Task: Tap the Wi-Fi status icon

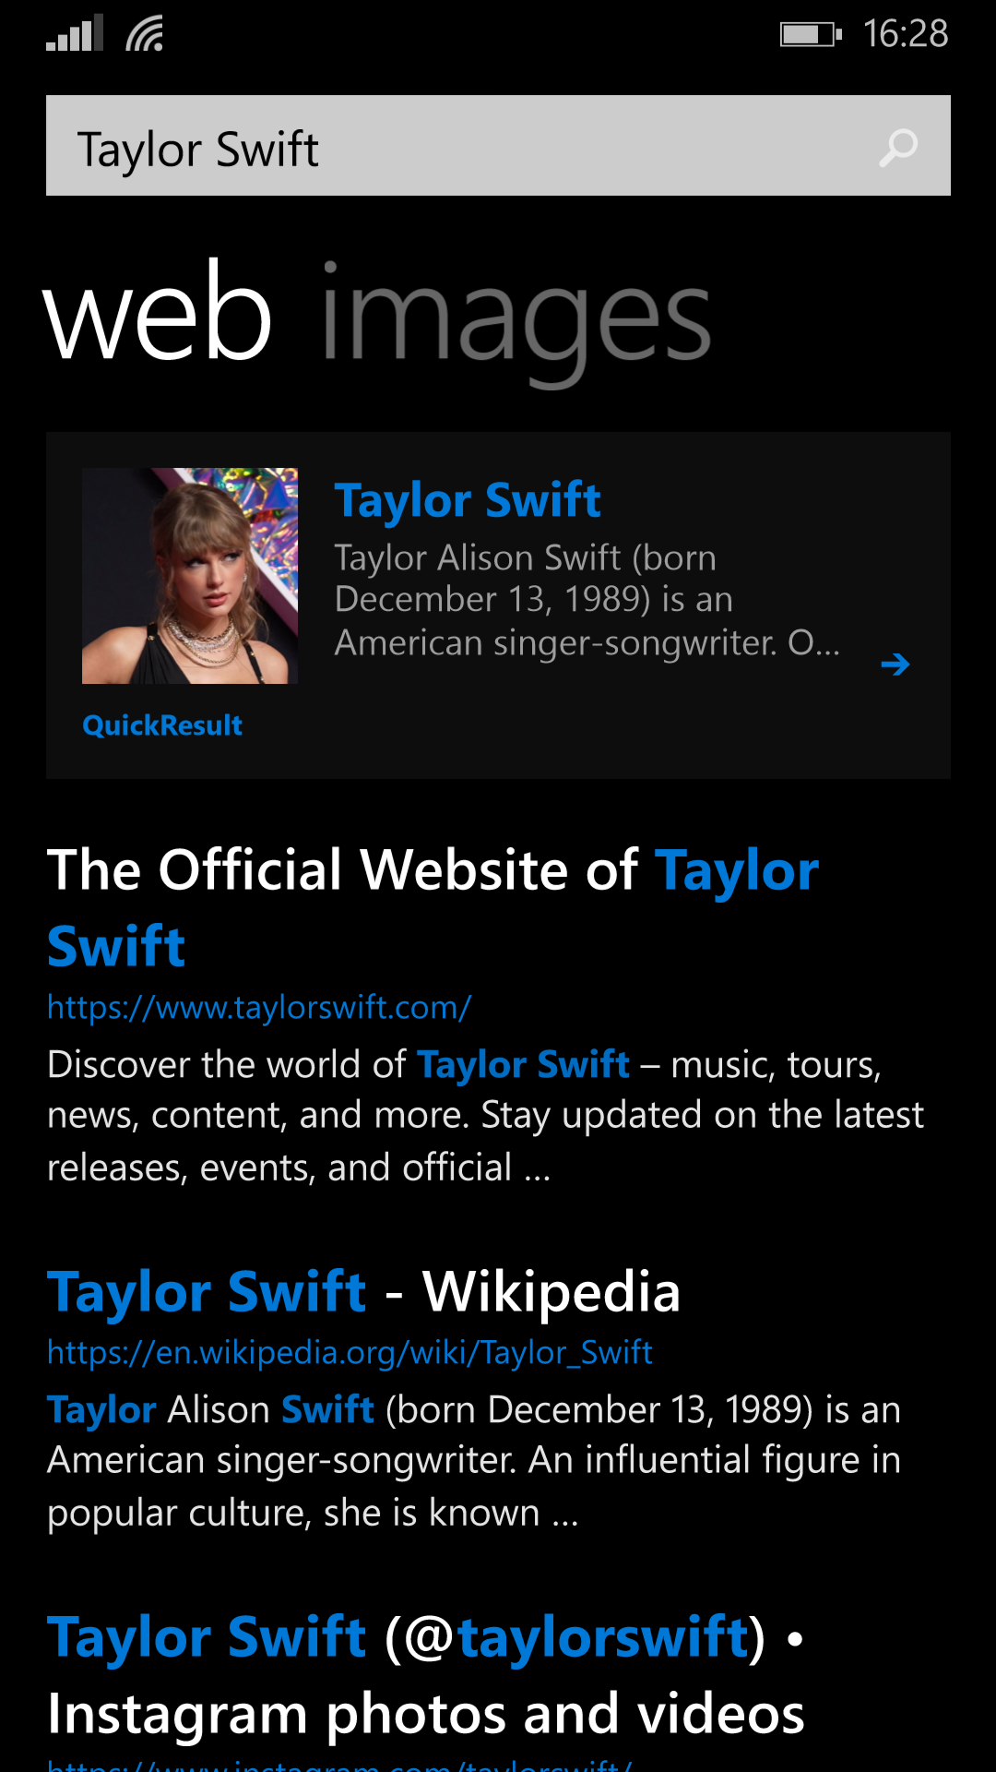Action: [145, 34]
